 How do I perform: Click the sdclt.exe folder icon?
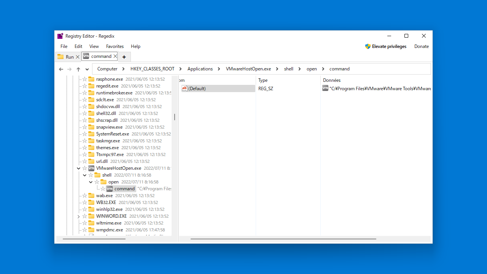[x=91, y=100]
